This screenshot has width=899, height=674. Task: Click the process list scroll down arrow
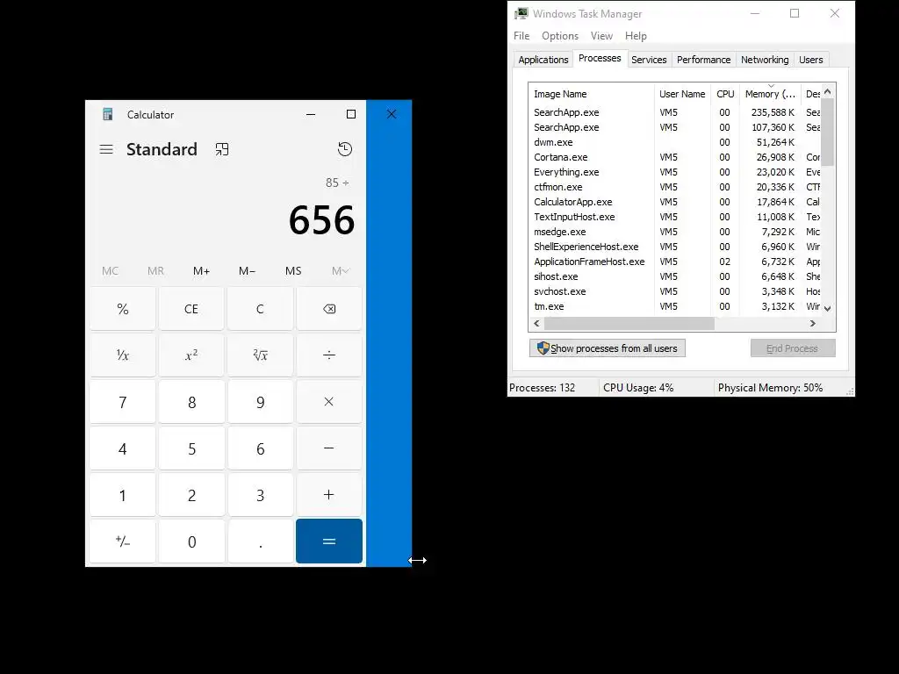click(827, 308)
